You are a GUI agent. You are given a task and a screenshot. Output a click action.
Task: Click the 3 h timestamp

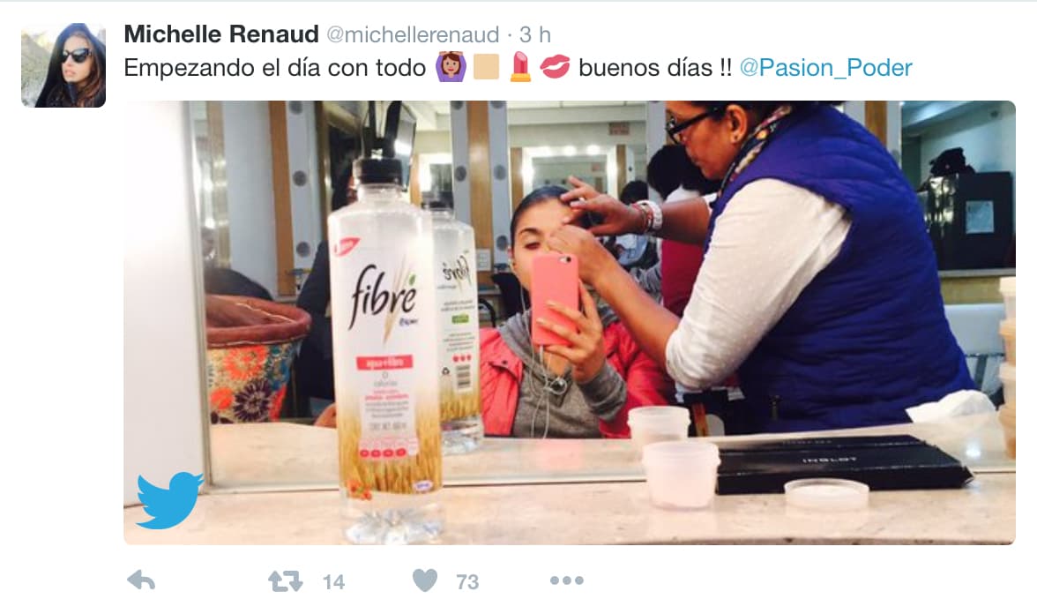point(535,34)
